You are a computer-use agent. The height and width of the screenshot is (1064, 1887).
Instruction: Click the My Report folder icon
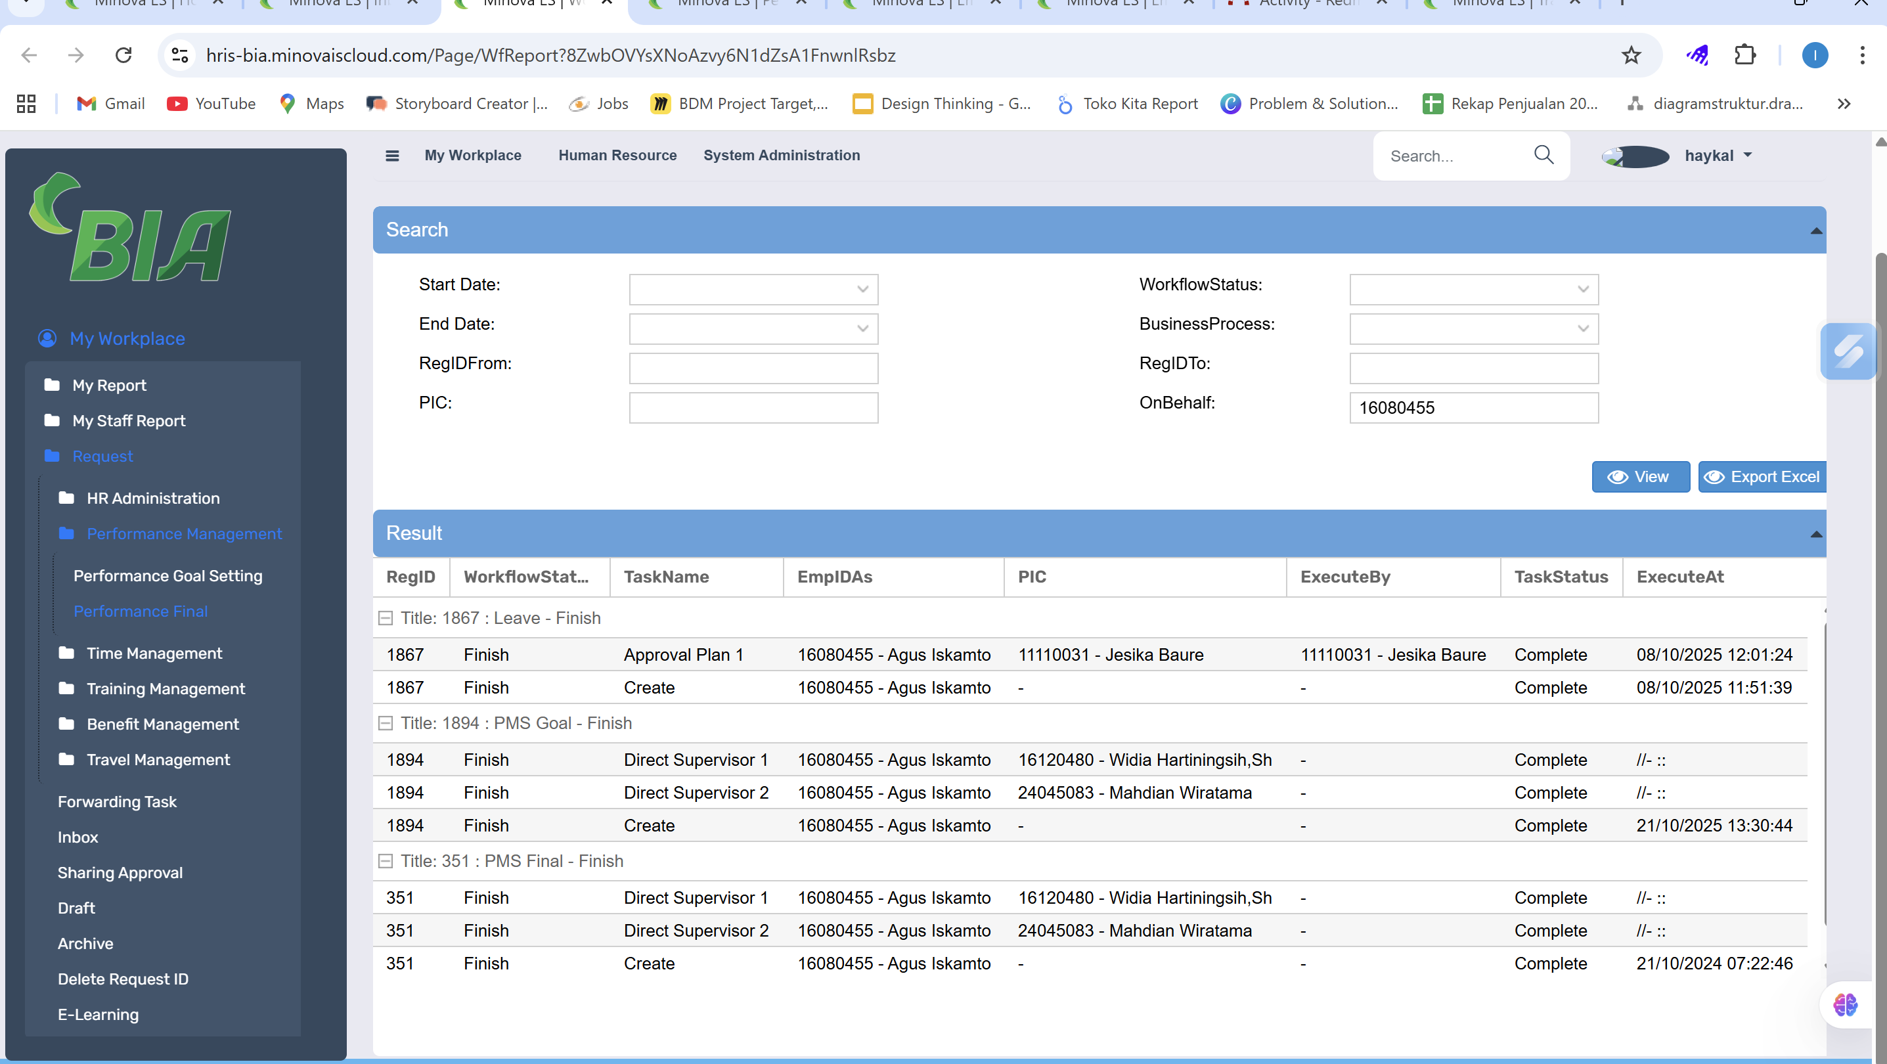pyautogui.click(x=52, y=385)
